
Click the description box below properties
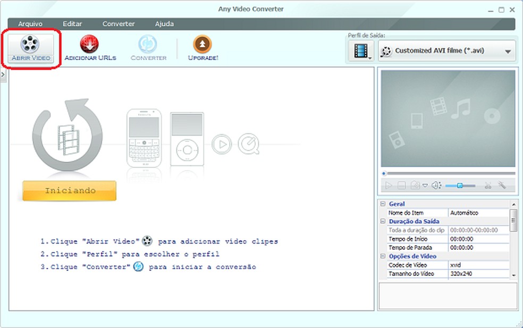(x=448, y=296)
